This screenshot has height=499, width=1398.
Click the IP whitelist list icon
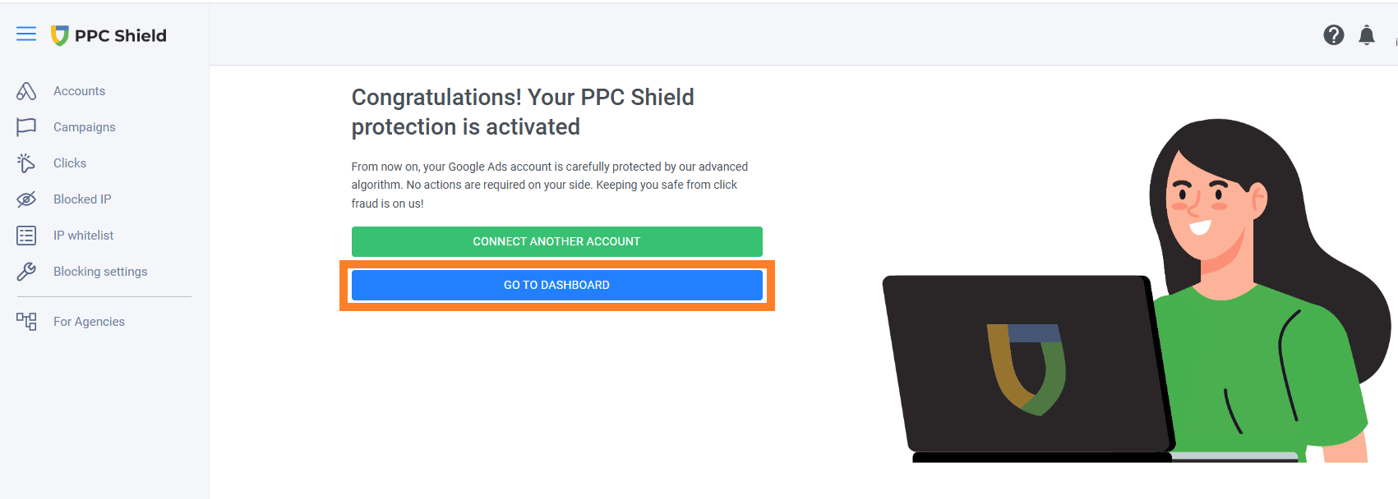click(x=26, y=236)
